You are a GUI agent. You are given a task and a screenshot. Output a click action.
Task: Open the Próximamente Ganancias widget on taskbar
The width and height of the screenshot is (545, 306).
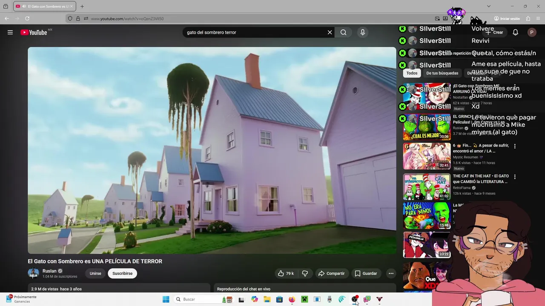pos(21,299)
